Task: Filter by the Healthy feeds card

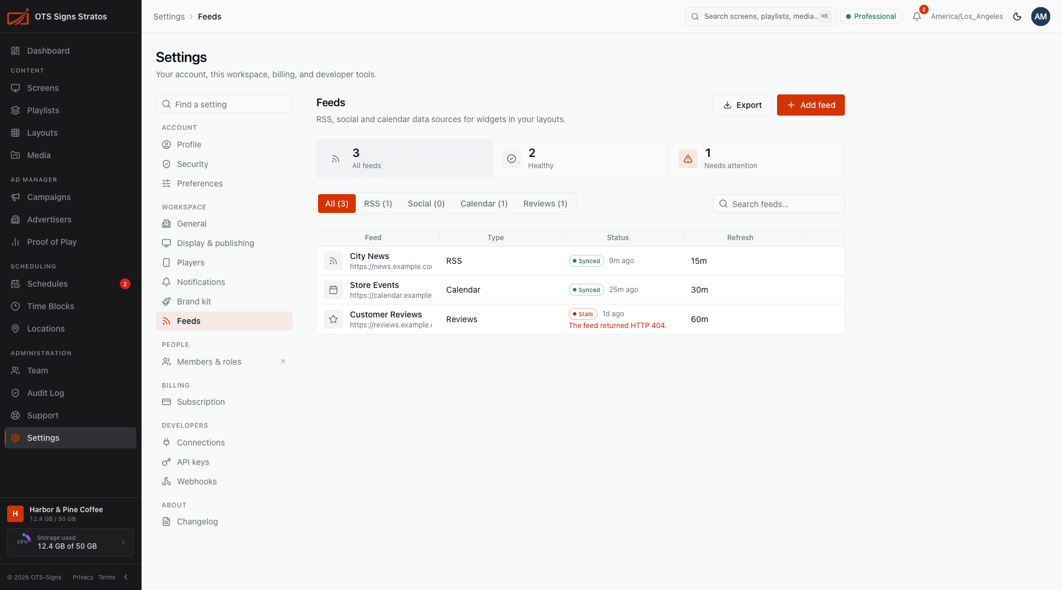Action: 581,159
